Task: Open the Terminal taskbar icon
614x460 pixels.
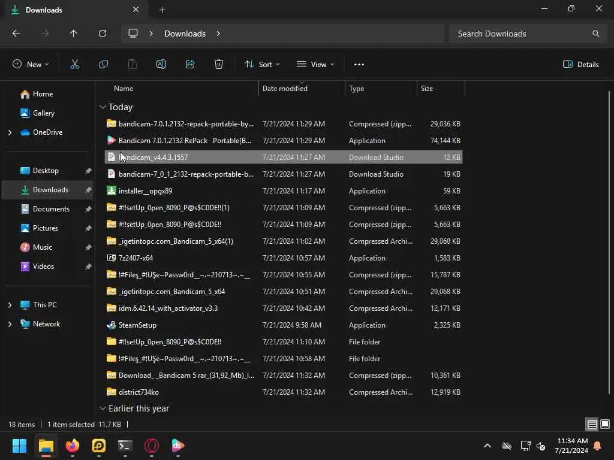Action: pyautogui.click(x=125, y=446)
